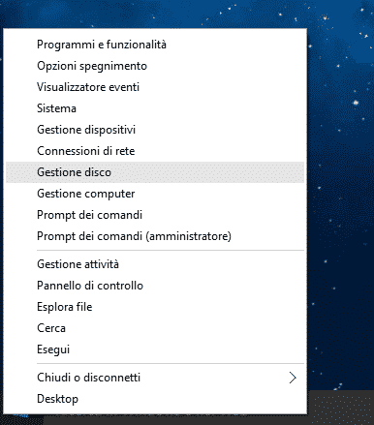Screen dimensions: 374x425
Task: Launch Prompt dei comandi
Action: click(x=155, y=215)
